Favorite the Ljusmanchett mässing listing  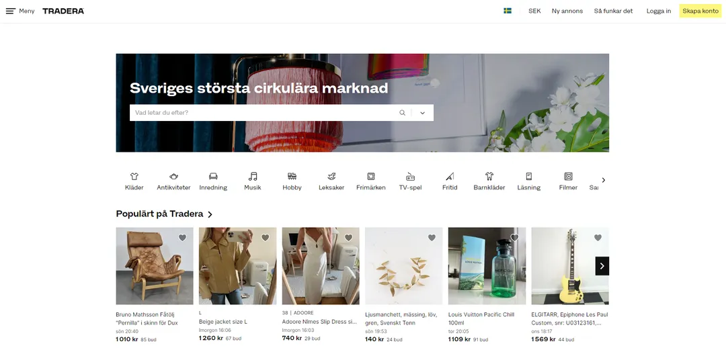432,237
